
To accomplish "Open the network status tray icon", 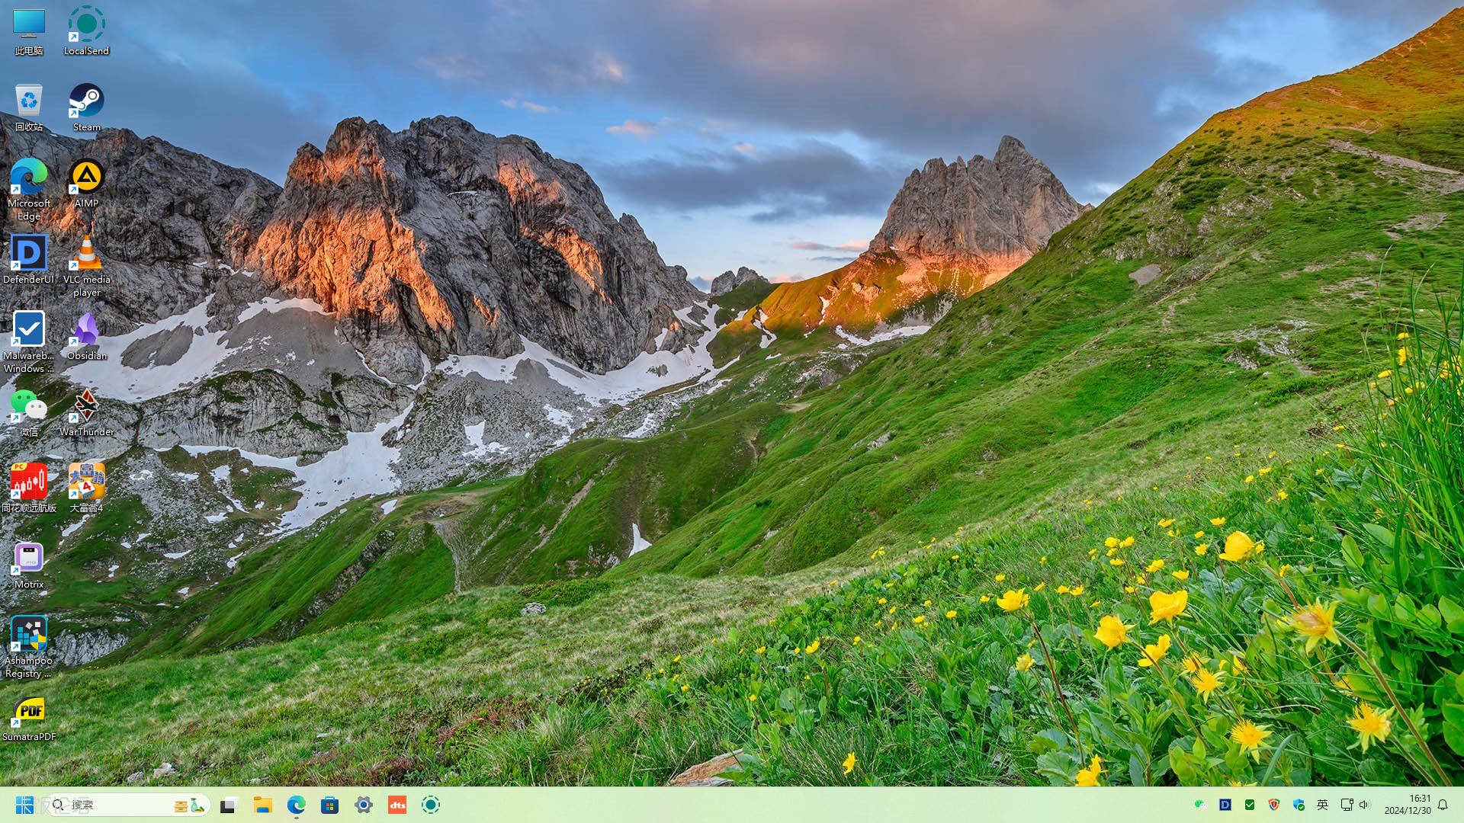I will (x=1347, y=805).
